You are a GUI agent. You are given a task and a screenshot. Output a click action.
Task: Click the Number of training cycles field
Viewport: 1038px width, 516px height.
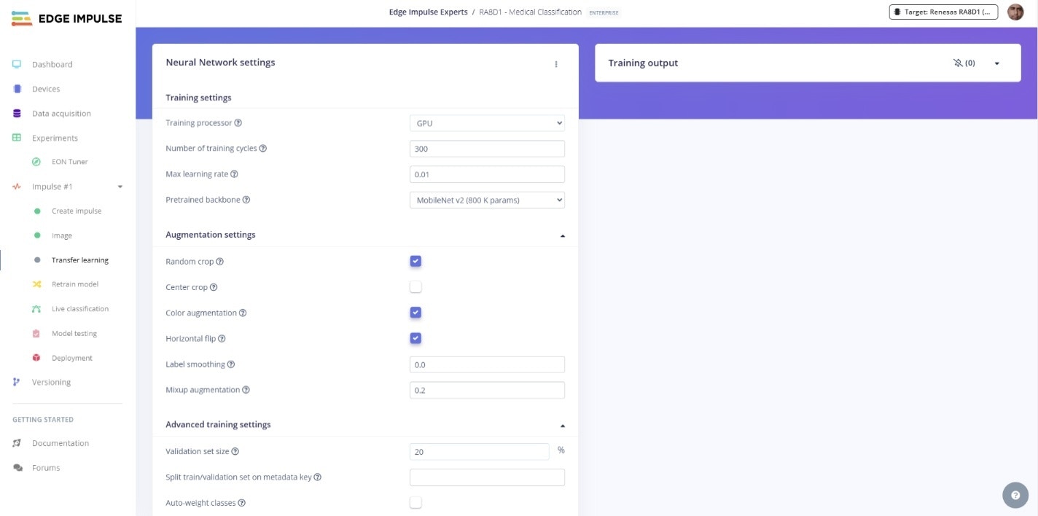[x=487, y=149]
